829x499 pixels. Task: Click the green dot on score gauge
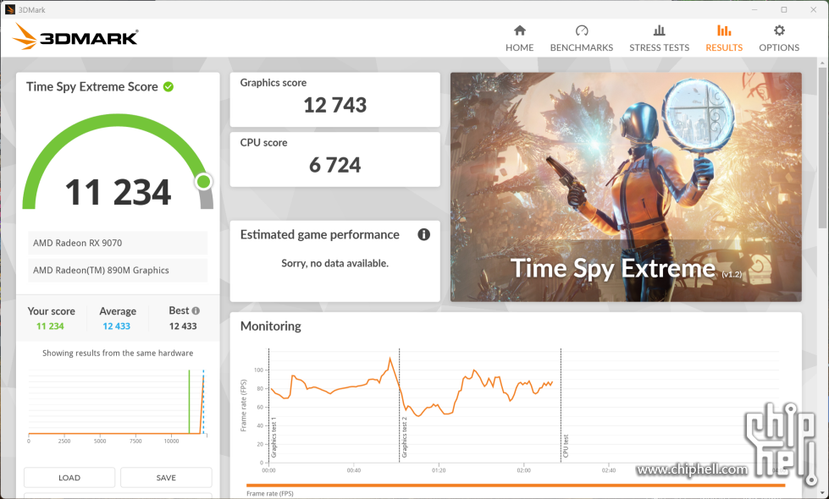(x=203, y=182)
